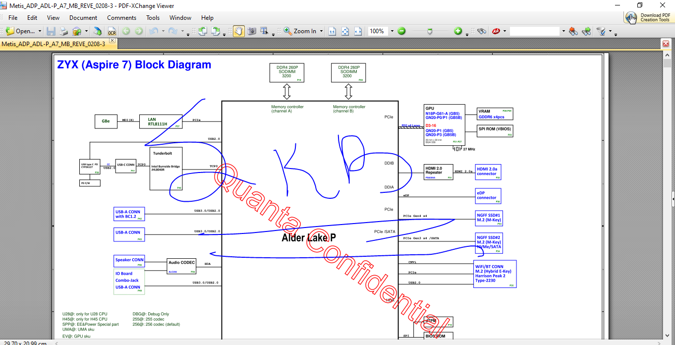Go to the next view
This screenshot has width=675, height=345.
(x=139, y=31)
